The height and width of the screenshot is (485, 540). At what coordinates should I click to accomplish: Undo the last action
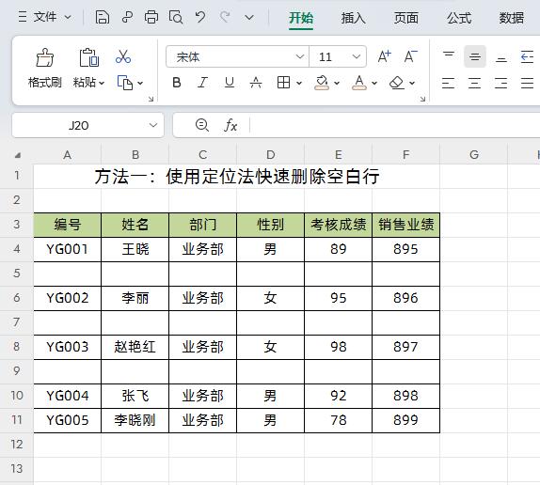tap(200, 17)
